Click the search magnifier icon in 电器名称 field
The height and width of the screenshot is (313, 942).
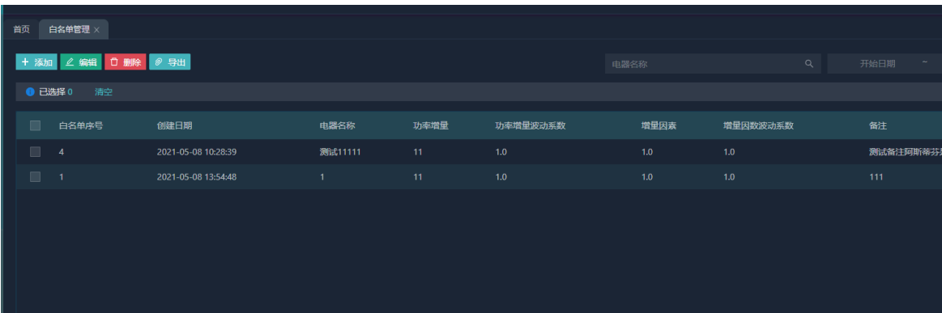808,64
